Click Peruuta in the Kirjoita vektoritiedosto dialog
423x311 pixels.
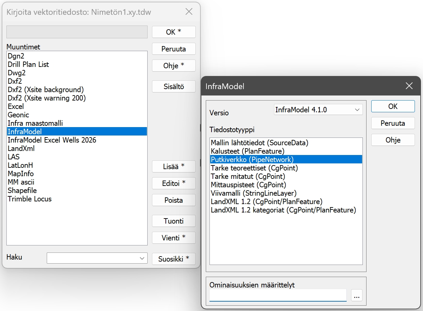click(174, 49)
